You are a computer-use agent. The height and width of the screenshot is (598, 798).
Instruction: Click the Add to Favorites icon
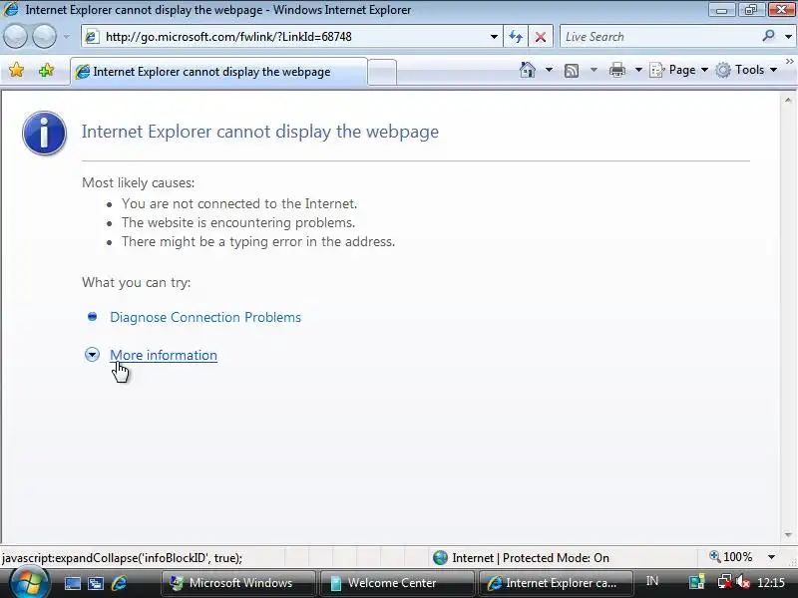click(46, 70)
